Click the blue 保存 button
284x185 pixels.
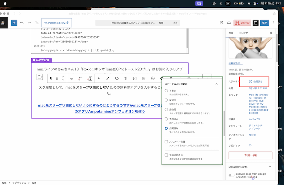pyautogui.click(x=264, y=23)
